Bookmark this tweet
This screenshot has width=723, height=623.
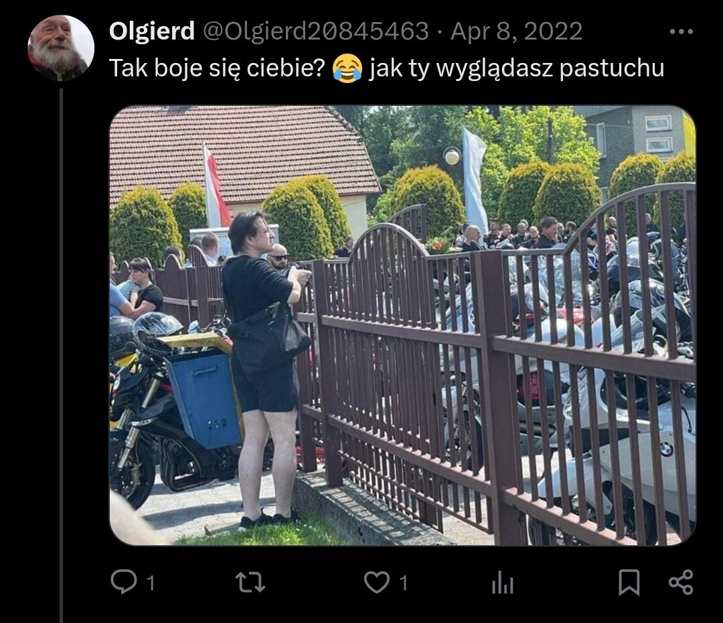(629, 582)
